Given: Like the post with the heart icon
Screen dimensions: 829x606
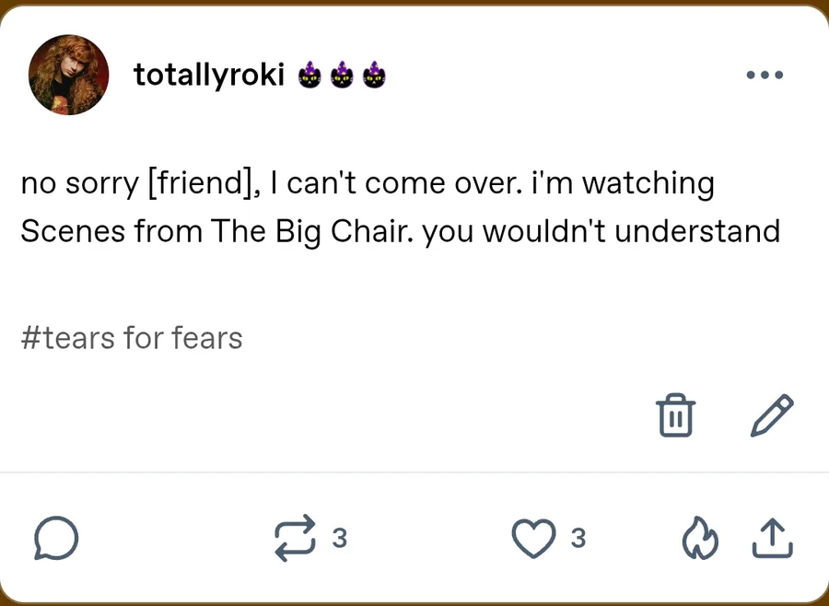Looking at the screenshot, I should (534, 539).
